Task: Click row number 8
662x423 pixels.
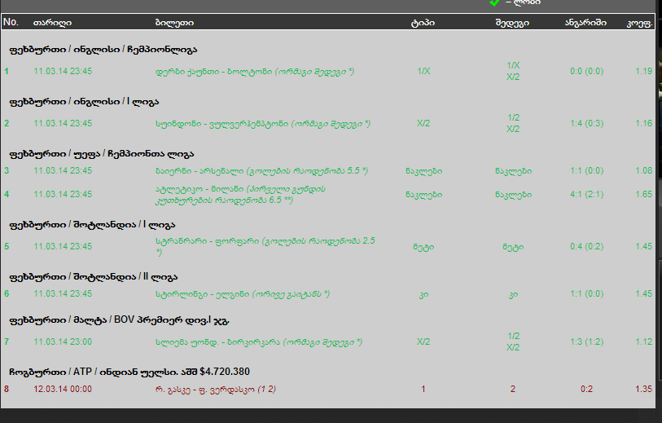Action: [x=7, y=389]
